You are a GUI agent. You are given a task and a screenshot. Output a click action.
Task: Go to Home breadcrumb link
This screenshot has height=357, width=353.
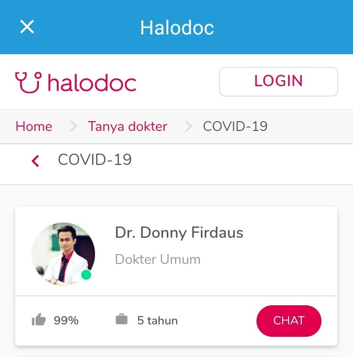click(x=34, y=126)
